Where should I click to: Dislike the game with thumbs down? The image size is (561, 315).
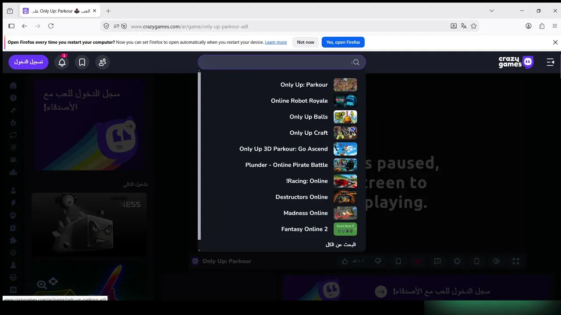pos(378,261)
